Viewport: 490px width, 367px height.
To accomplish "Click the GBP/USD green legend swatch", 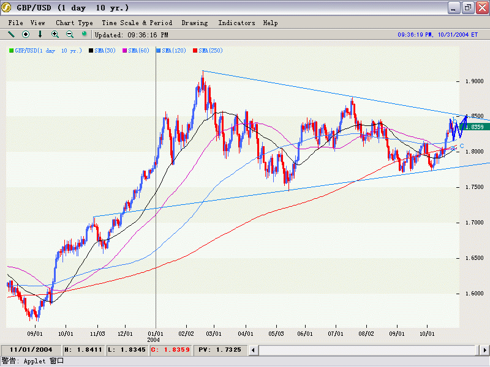I will (11, 50).
